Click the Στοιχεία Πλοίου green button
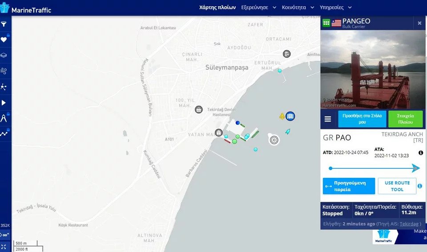This screenshot has height=252, width=427. pyautogui.click(x=406, y=119)
